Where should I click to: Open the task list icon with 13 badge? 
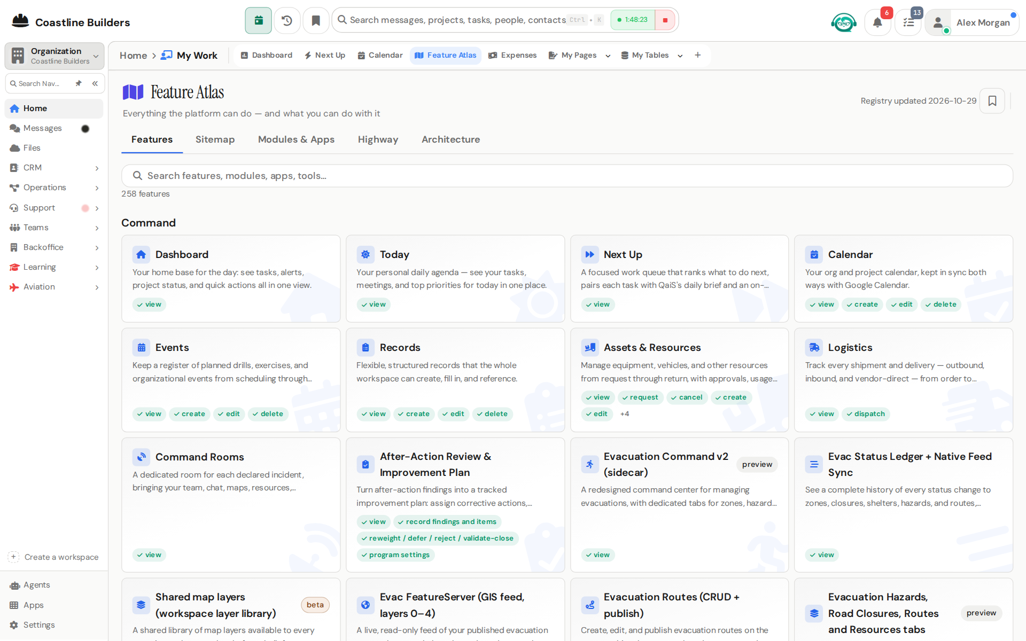tap(908, 22)
